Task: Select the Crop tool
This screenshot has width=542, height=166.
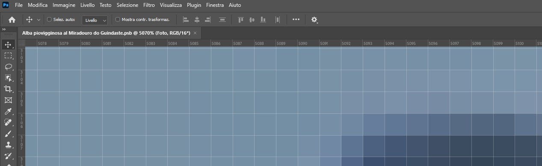Action: tap(8, 89)
